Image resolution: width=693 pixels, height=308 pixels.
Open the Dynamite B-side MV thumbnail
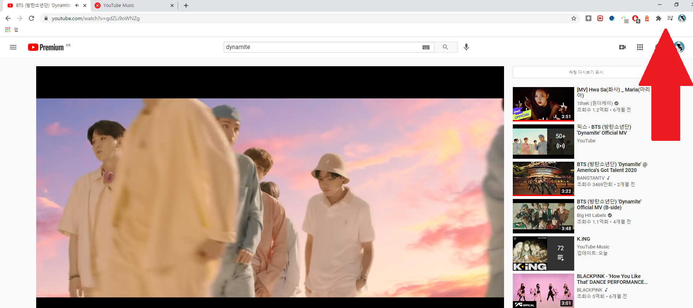tap(543, 216)
